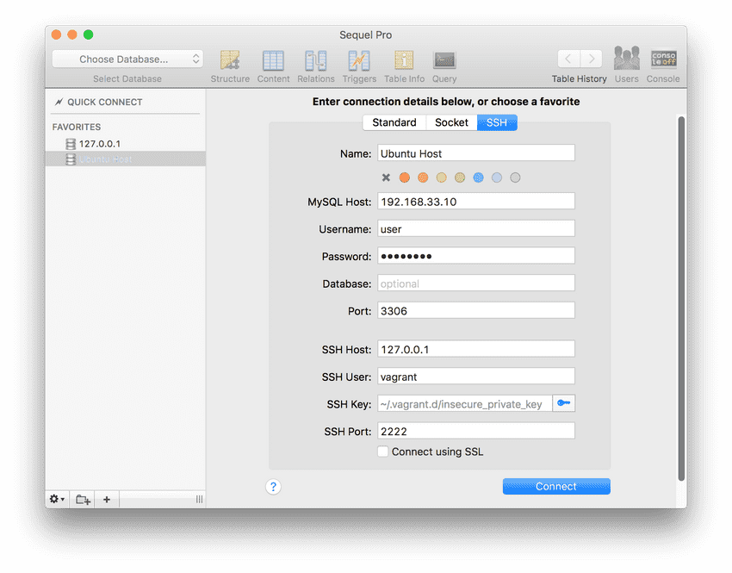Click the SSH Key file chooser icon
The height and width of the screenshot is (573, 732).
tap(563, 403)
